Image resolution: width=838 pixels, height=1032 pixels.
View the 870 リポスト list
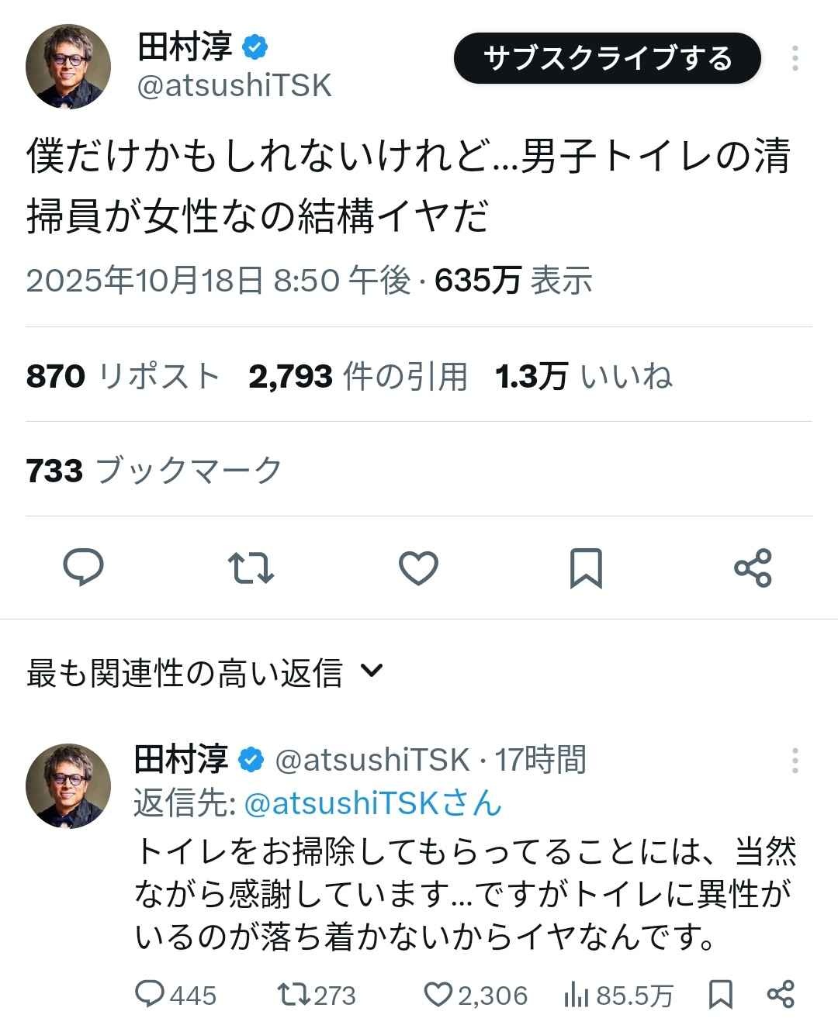(123, 377)
